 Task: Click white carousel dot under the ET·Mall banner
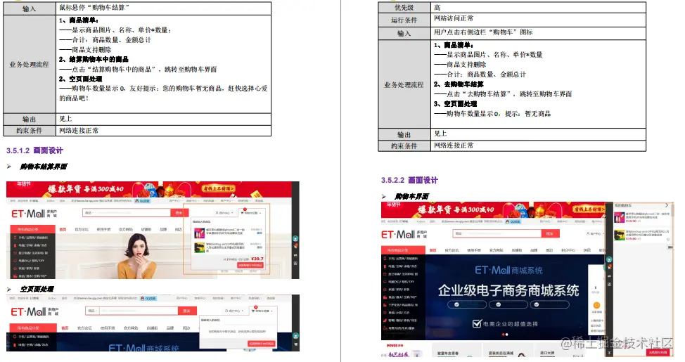point(506,335)
